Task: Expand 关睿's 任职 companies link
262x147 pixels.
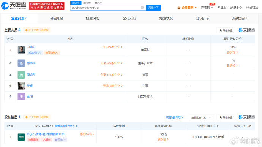Action: pos(112,86)
